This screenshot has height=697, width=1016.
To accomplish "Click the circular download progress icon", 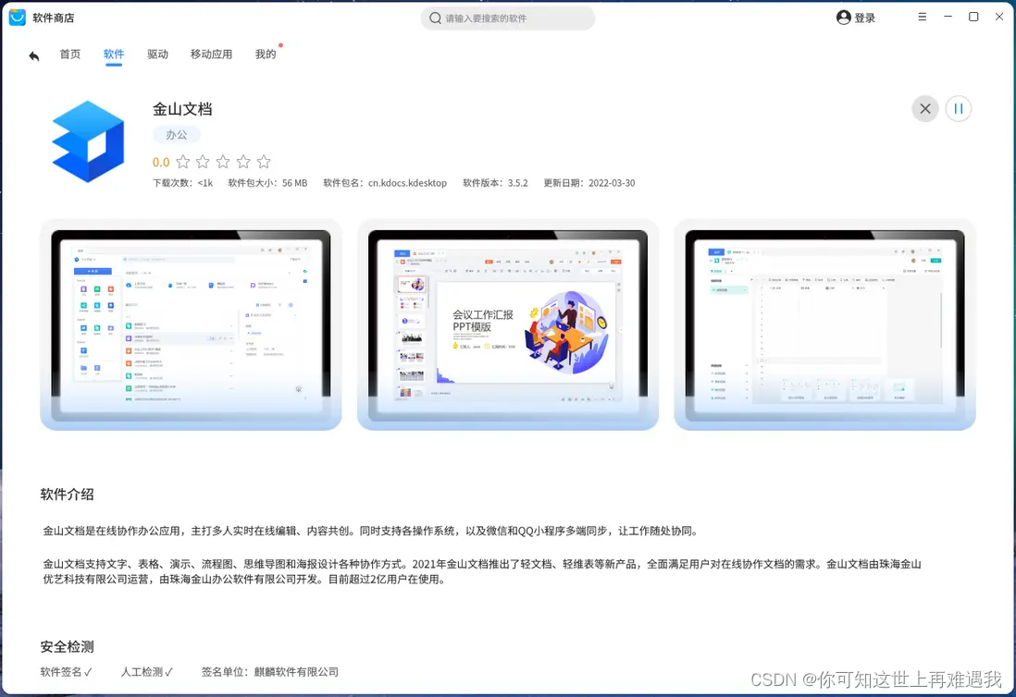I will tap(958, 108).
